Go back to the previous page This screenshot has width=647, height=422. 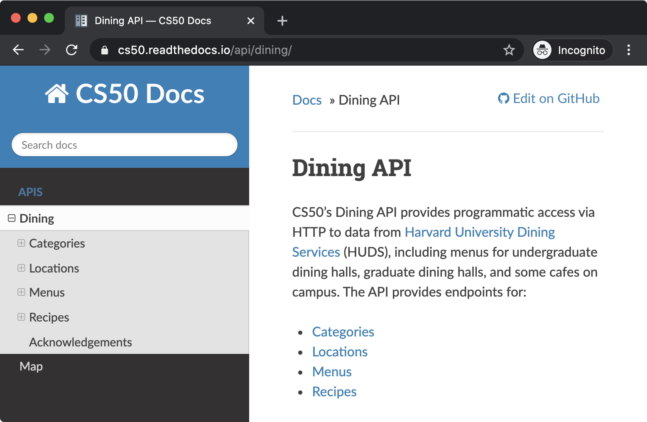[x=18, y=50]
